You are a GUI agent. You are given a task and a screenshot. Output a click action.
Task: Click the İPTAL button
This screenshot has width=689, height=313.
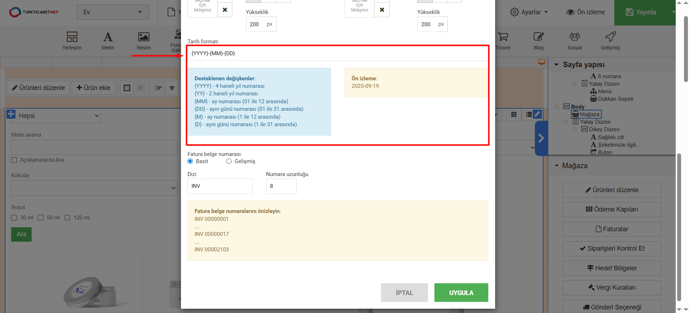404,293
